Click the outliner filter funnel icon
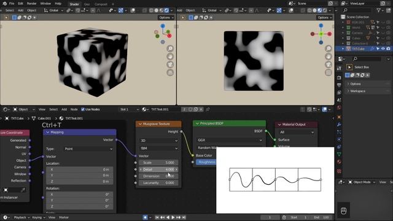The height and width of the screenshot is (221, 393). [379, 10]
